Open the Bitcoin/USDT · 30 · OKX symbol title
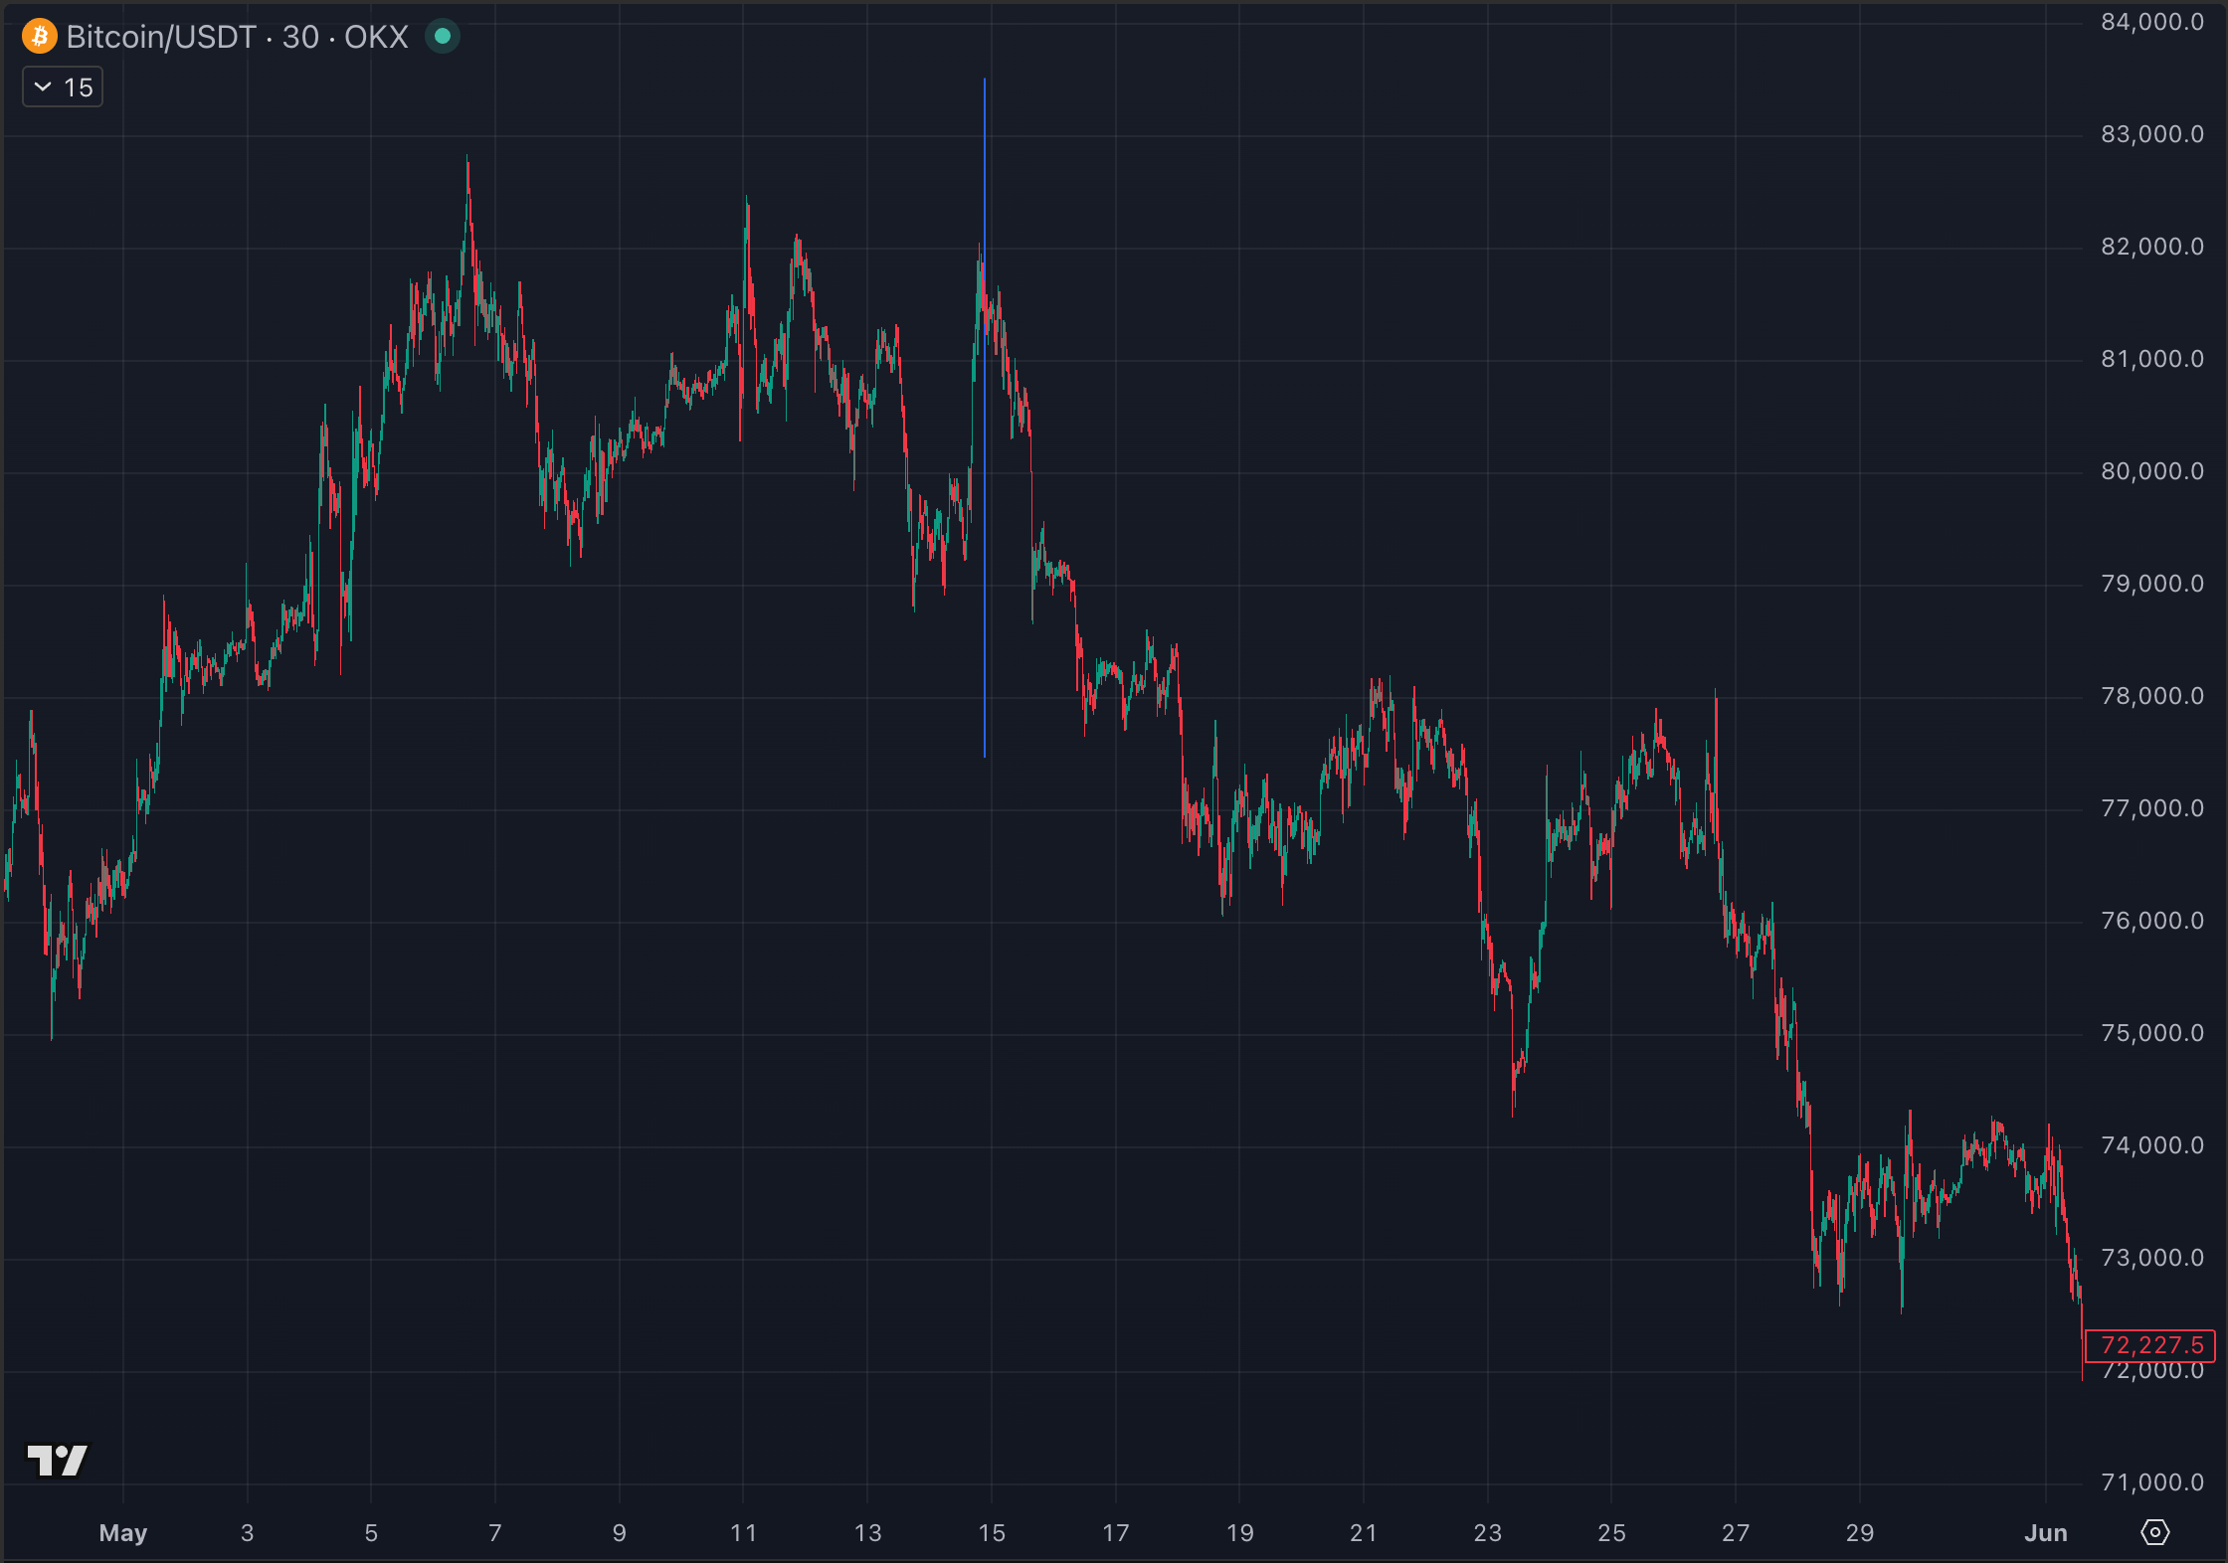The width and height of the screenshot is (2228, 1563). (238, 37)
